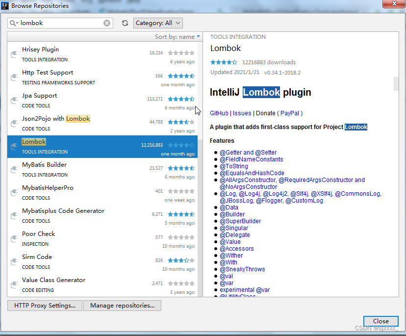Viewport: 406px width, 336px height.
Task: Select Json2Pojo with Lombok entry
Action: (x=102, y=124)
